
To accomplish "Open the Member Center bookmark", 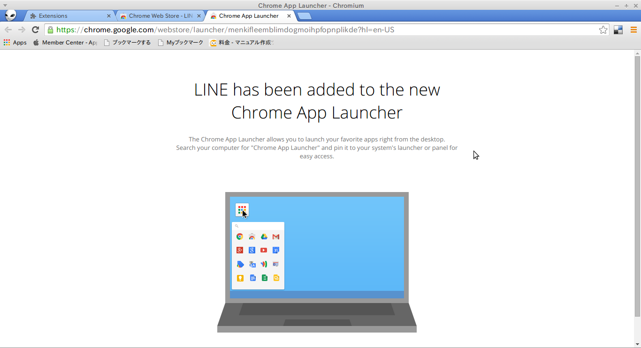I will tap(65, 43).
